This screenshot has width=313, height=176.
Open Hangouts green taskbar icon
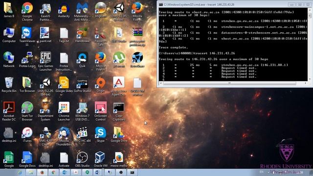(87, 173)
